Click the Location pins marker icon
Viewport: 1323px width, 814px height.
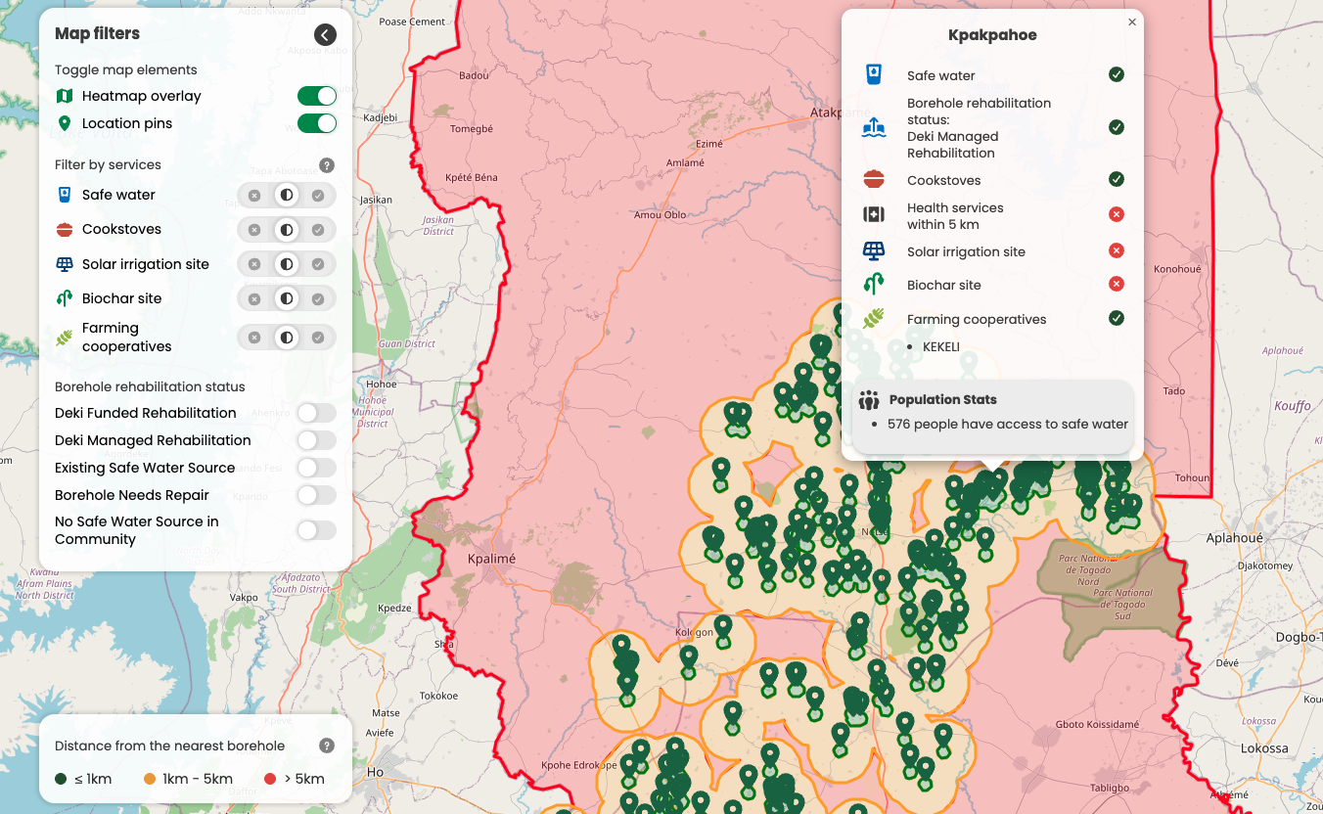click(65, 123)
